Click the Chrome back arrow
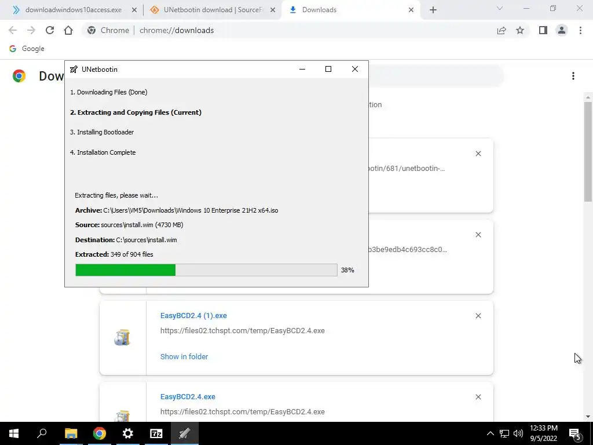 13,30
